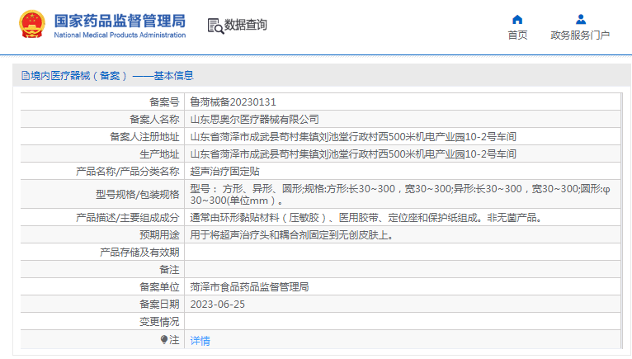Screen dimensions: 632x359
Task: Click the 备案单位 label
Action: pyautogui.click(x=159, y=287)
